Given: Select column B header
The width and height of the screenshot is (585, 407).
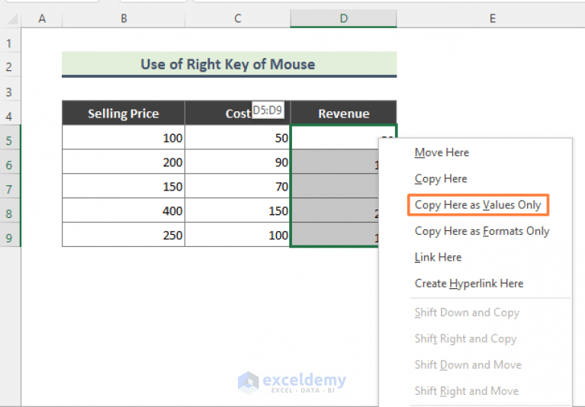Looking at the screenshot, I should [124, 18].
